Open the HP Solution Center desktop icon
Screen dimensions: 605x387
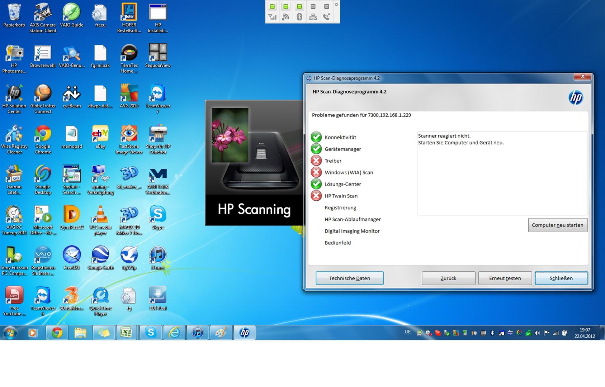(14, 94)
